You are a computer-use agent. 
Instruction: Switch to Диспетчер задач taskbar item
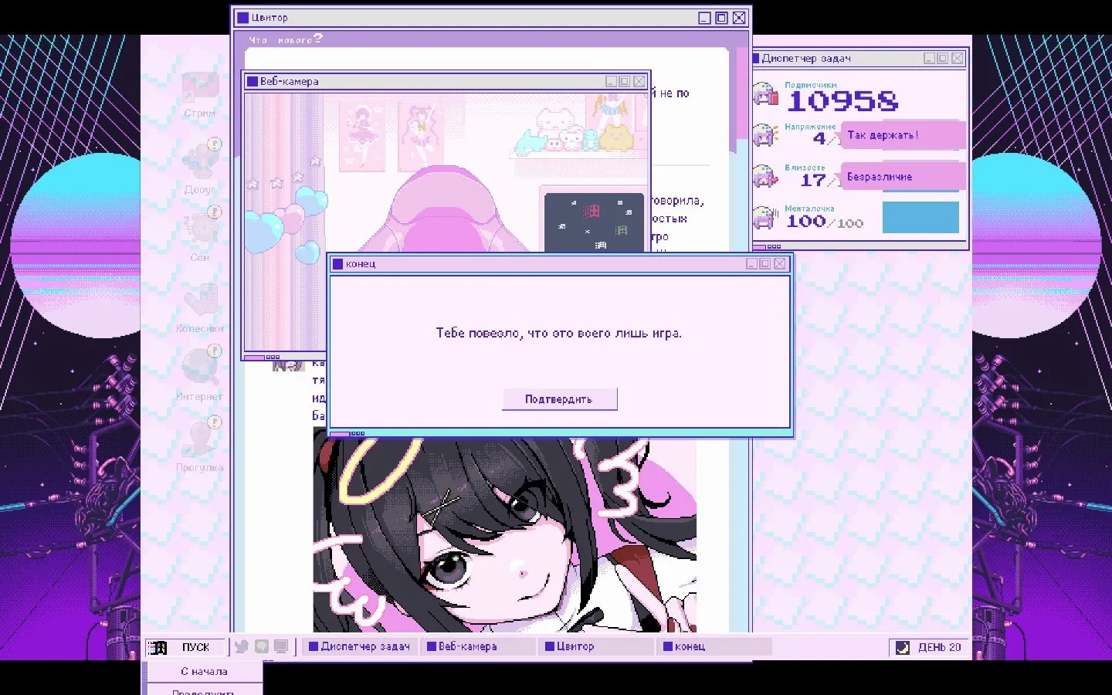tap(360, 647)
